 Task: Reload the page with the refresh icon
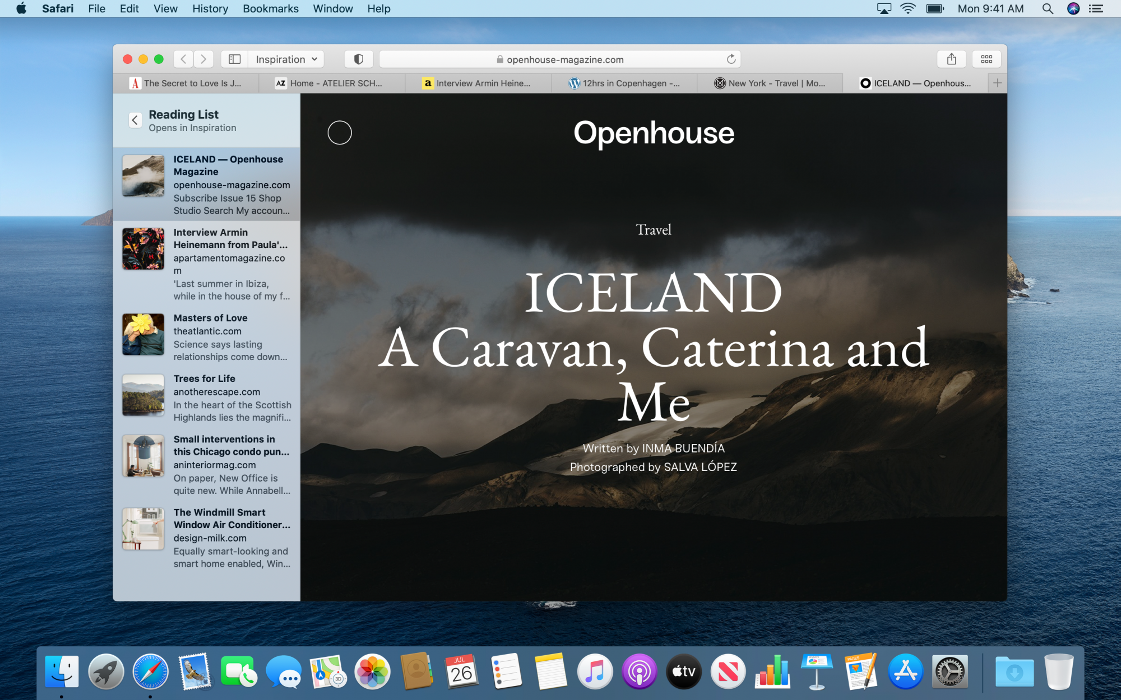point(731,59)
